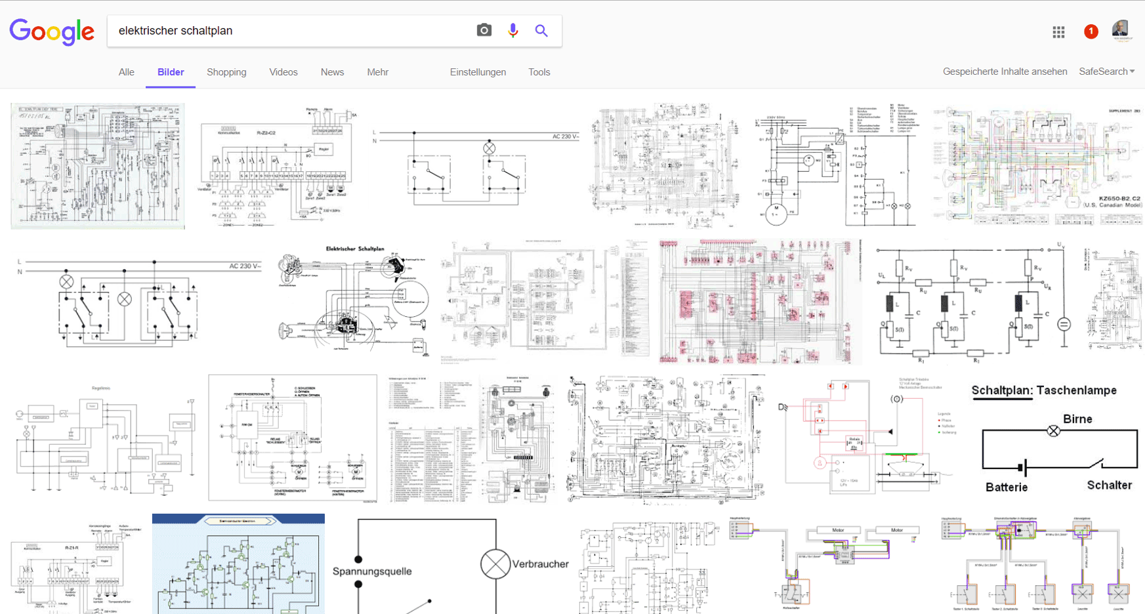Open Einstellungen settings link

click(478, 72)
